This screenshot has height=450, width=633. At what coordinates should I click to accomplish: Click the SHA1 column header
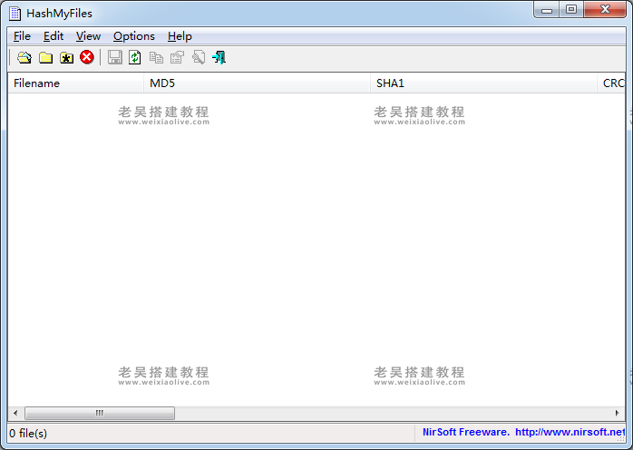tap(483, 83)
